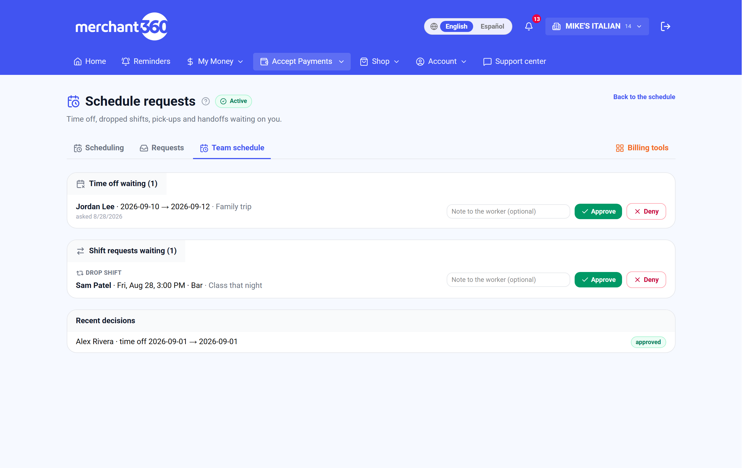Viewport: 750px width, 468px height.
Task: Open the MIKE'S ITALIAN store selector
Action: (x=597, y=27)
